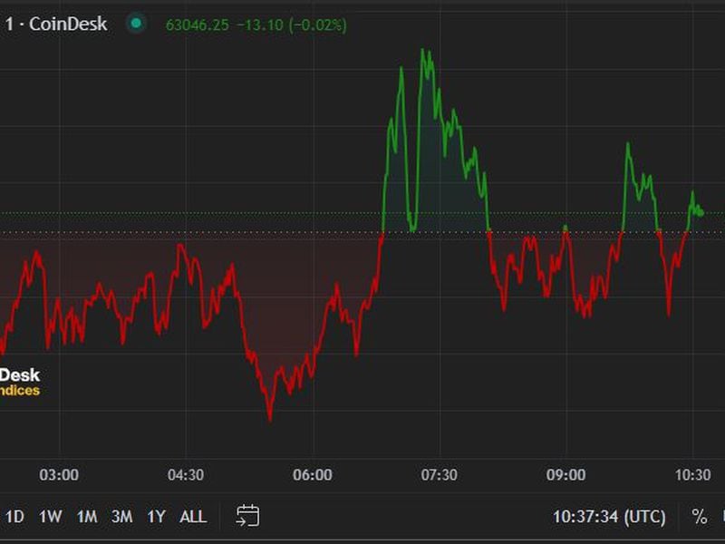The width and height of the screenshot is (725, 544).
Task: Click the -13.10 (-0.02%) change value
Action: point(289,24)
